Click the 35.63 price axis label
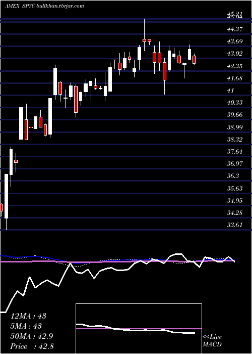Viewport: 252px width, 354px height. pyautogui.click(x=235, y=188)
